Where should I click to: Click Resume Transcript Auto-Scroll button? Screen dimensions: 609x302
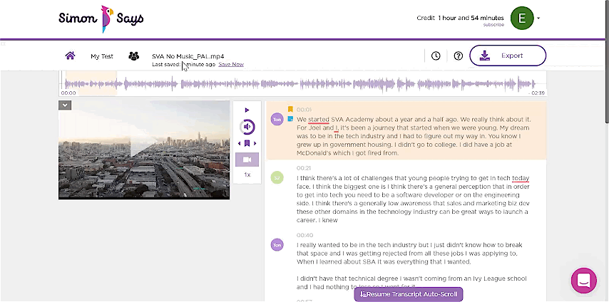click(409, 294)
